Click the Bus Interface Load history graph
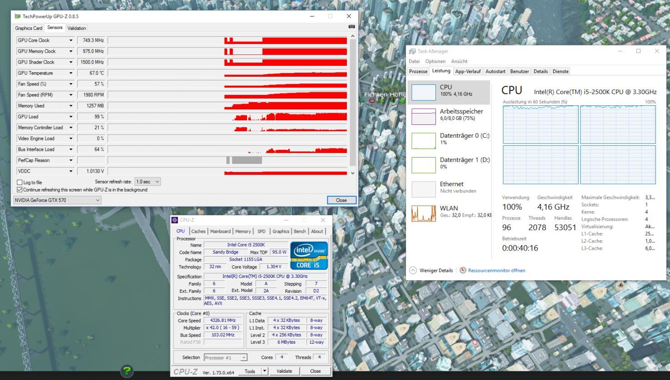The height and width of the screenshot is (380, 670). point(227,149)
